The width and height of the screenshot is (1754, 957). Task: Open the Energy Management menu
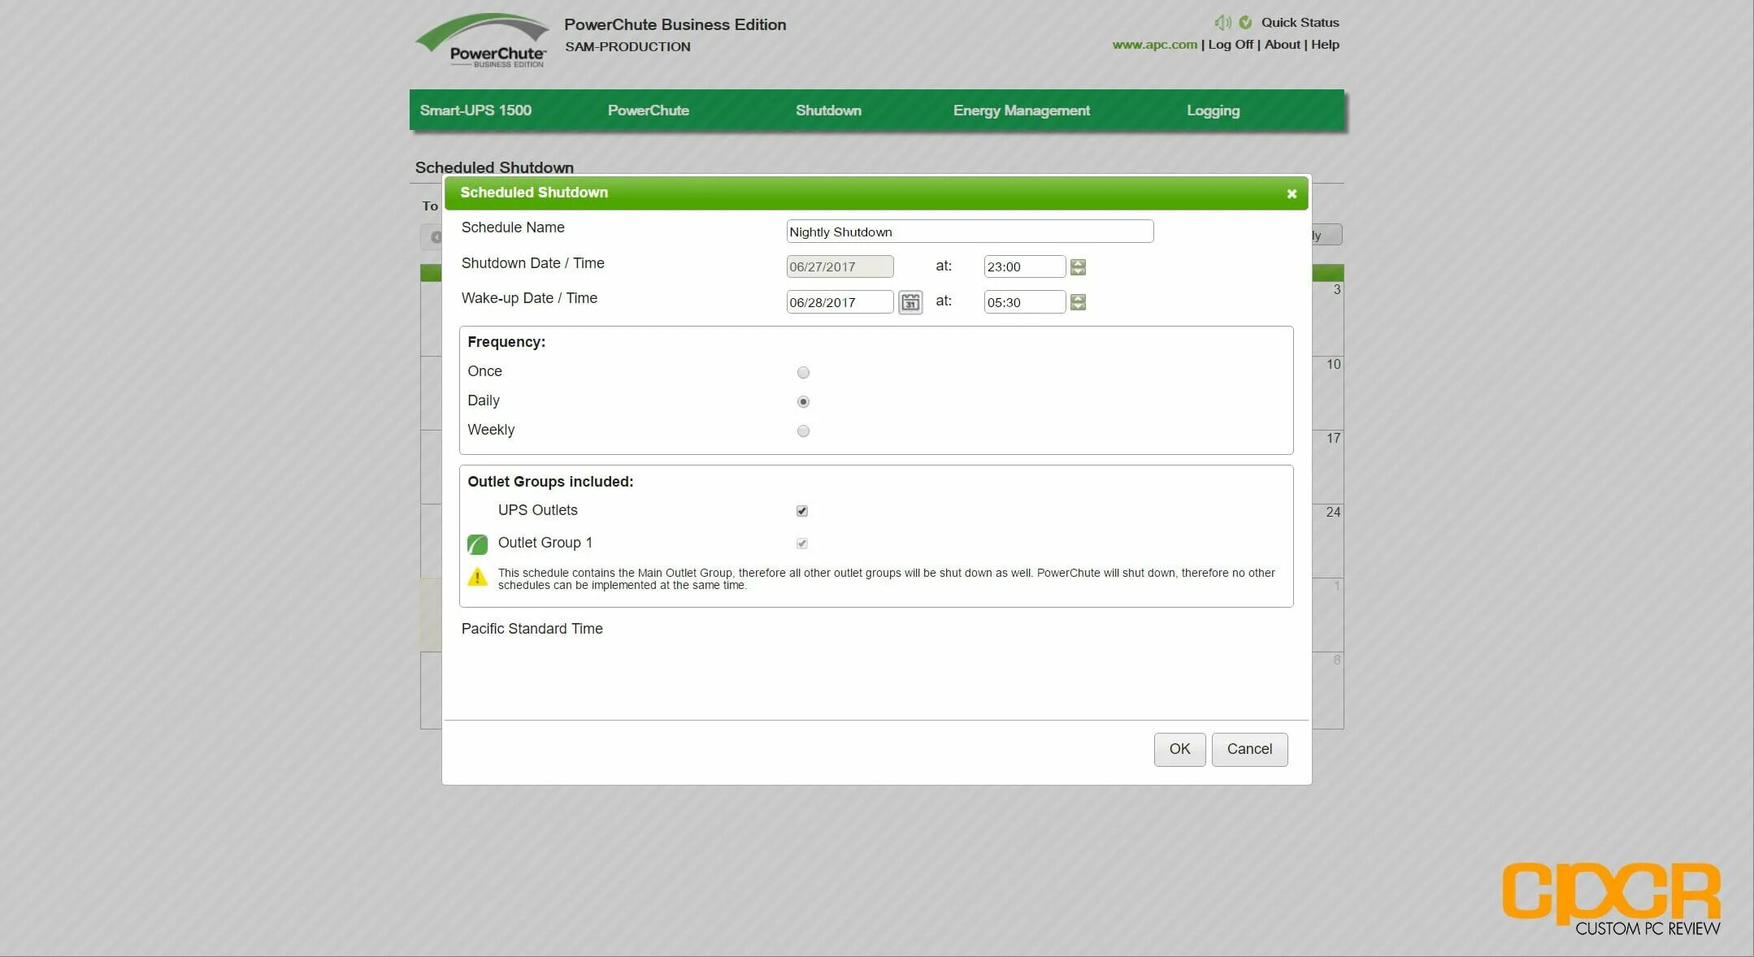(x=1021, y=110)
